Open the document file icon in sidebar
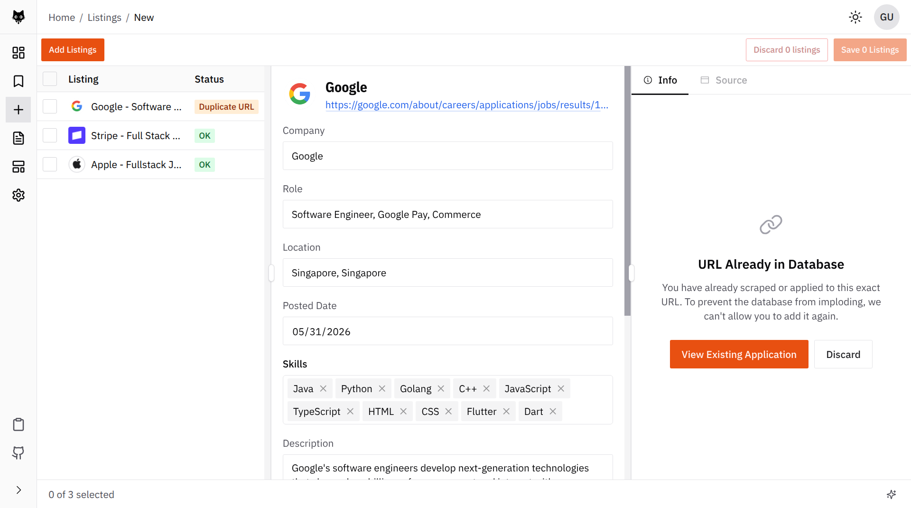The height and width of the screenshot is (508, 911). point(18,138)
